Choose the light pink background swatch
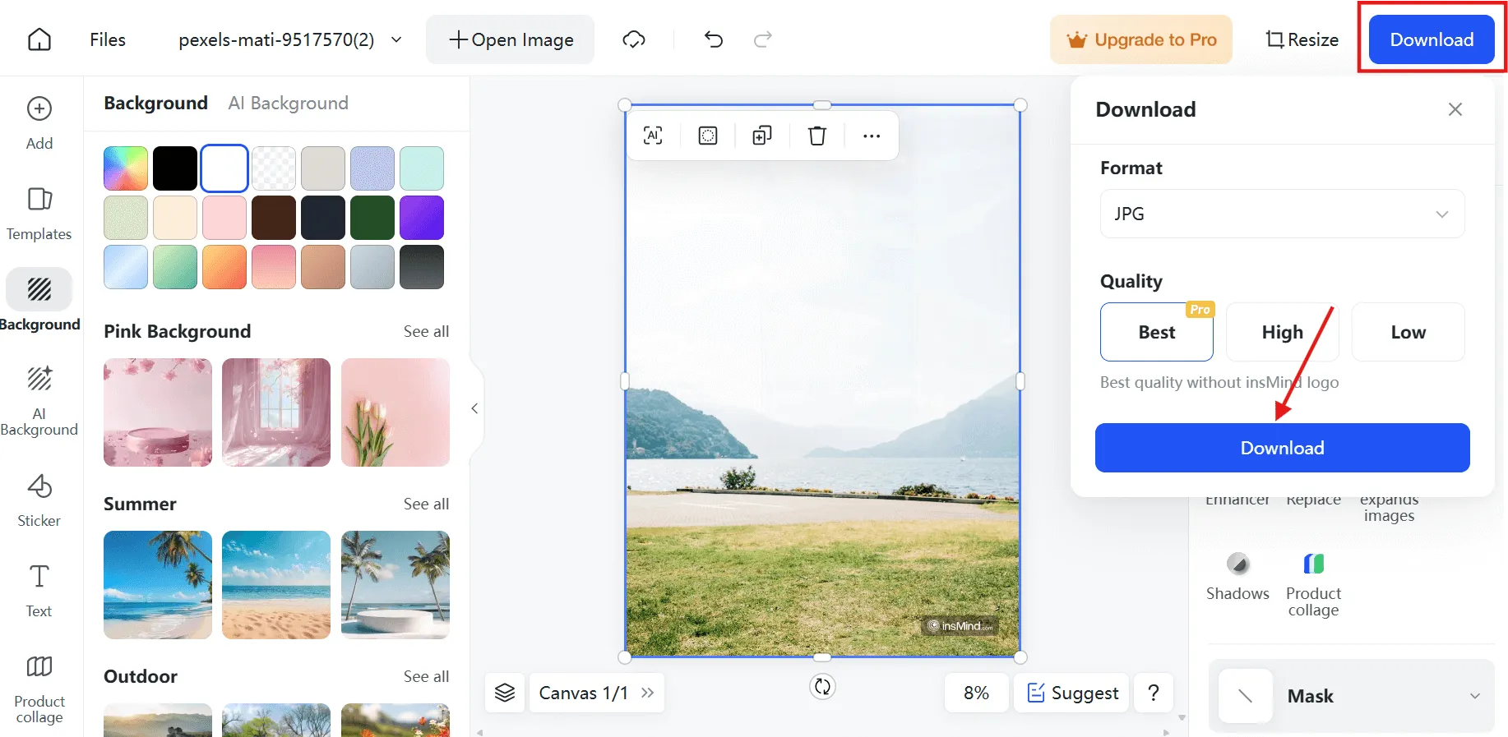Viewport: 1508px width, 737px height. (224, 218)
